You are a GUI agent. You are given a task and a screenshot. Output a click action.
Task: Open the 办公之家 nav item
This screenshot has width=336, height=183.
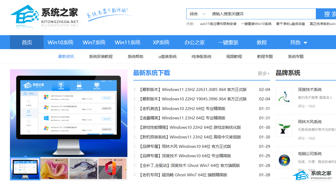pyautogui.click(x=195, y=42)
